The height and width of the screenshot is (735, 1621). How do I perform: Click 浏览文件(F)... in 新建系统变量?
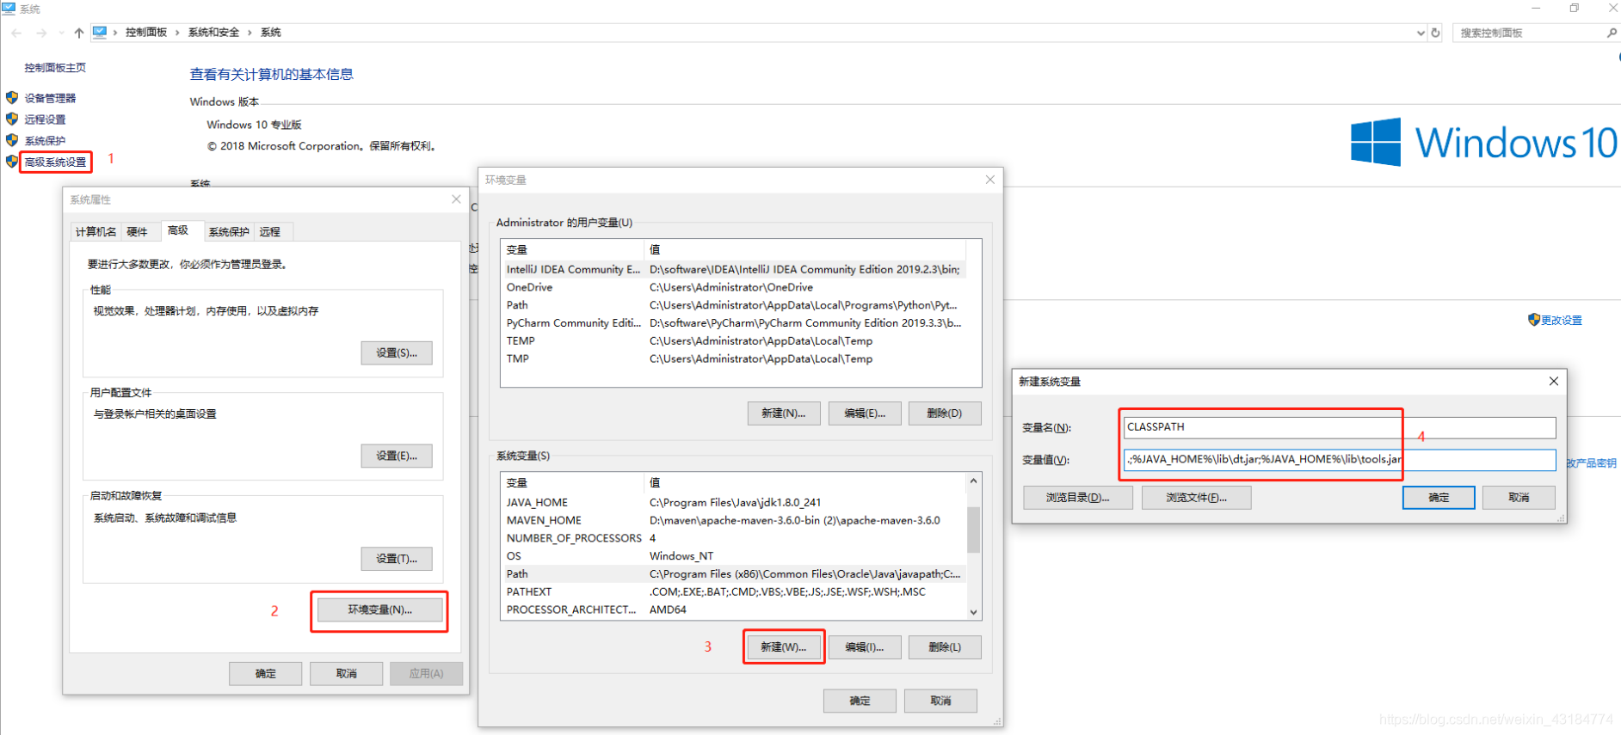[1197, 498]
